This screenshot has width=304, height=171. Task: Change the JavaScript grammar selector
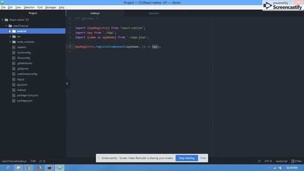pyautogui.click(x=282, y=161)
